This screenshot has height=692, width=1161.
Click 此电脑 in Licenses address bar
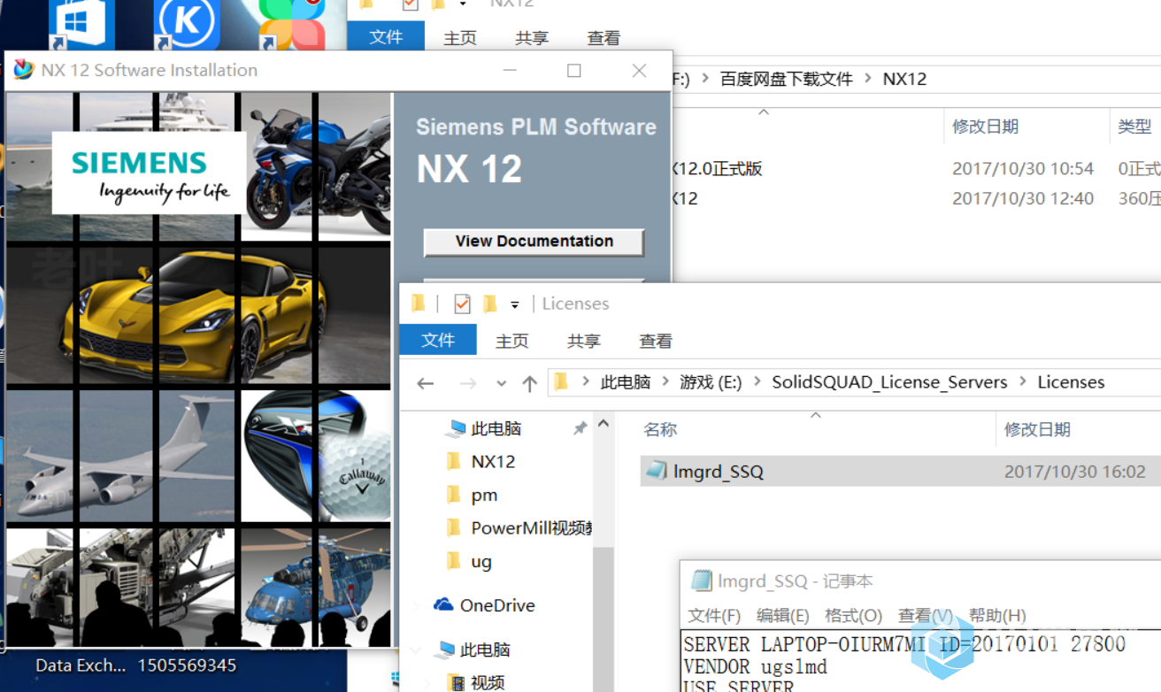click(x=626, y=382)
